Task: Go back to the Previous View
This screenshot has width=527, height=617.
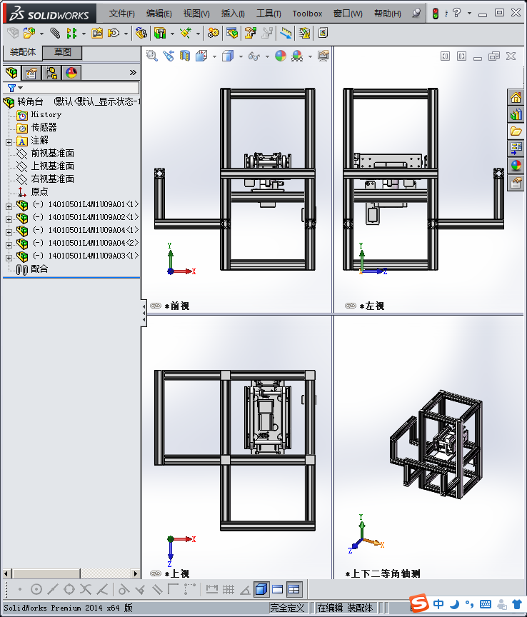Action: point(169,56)
